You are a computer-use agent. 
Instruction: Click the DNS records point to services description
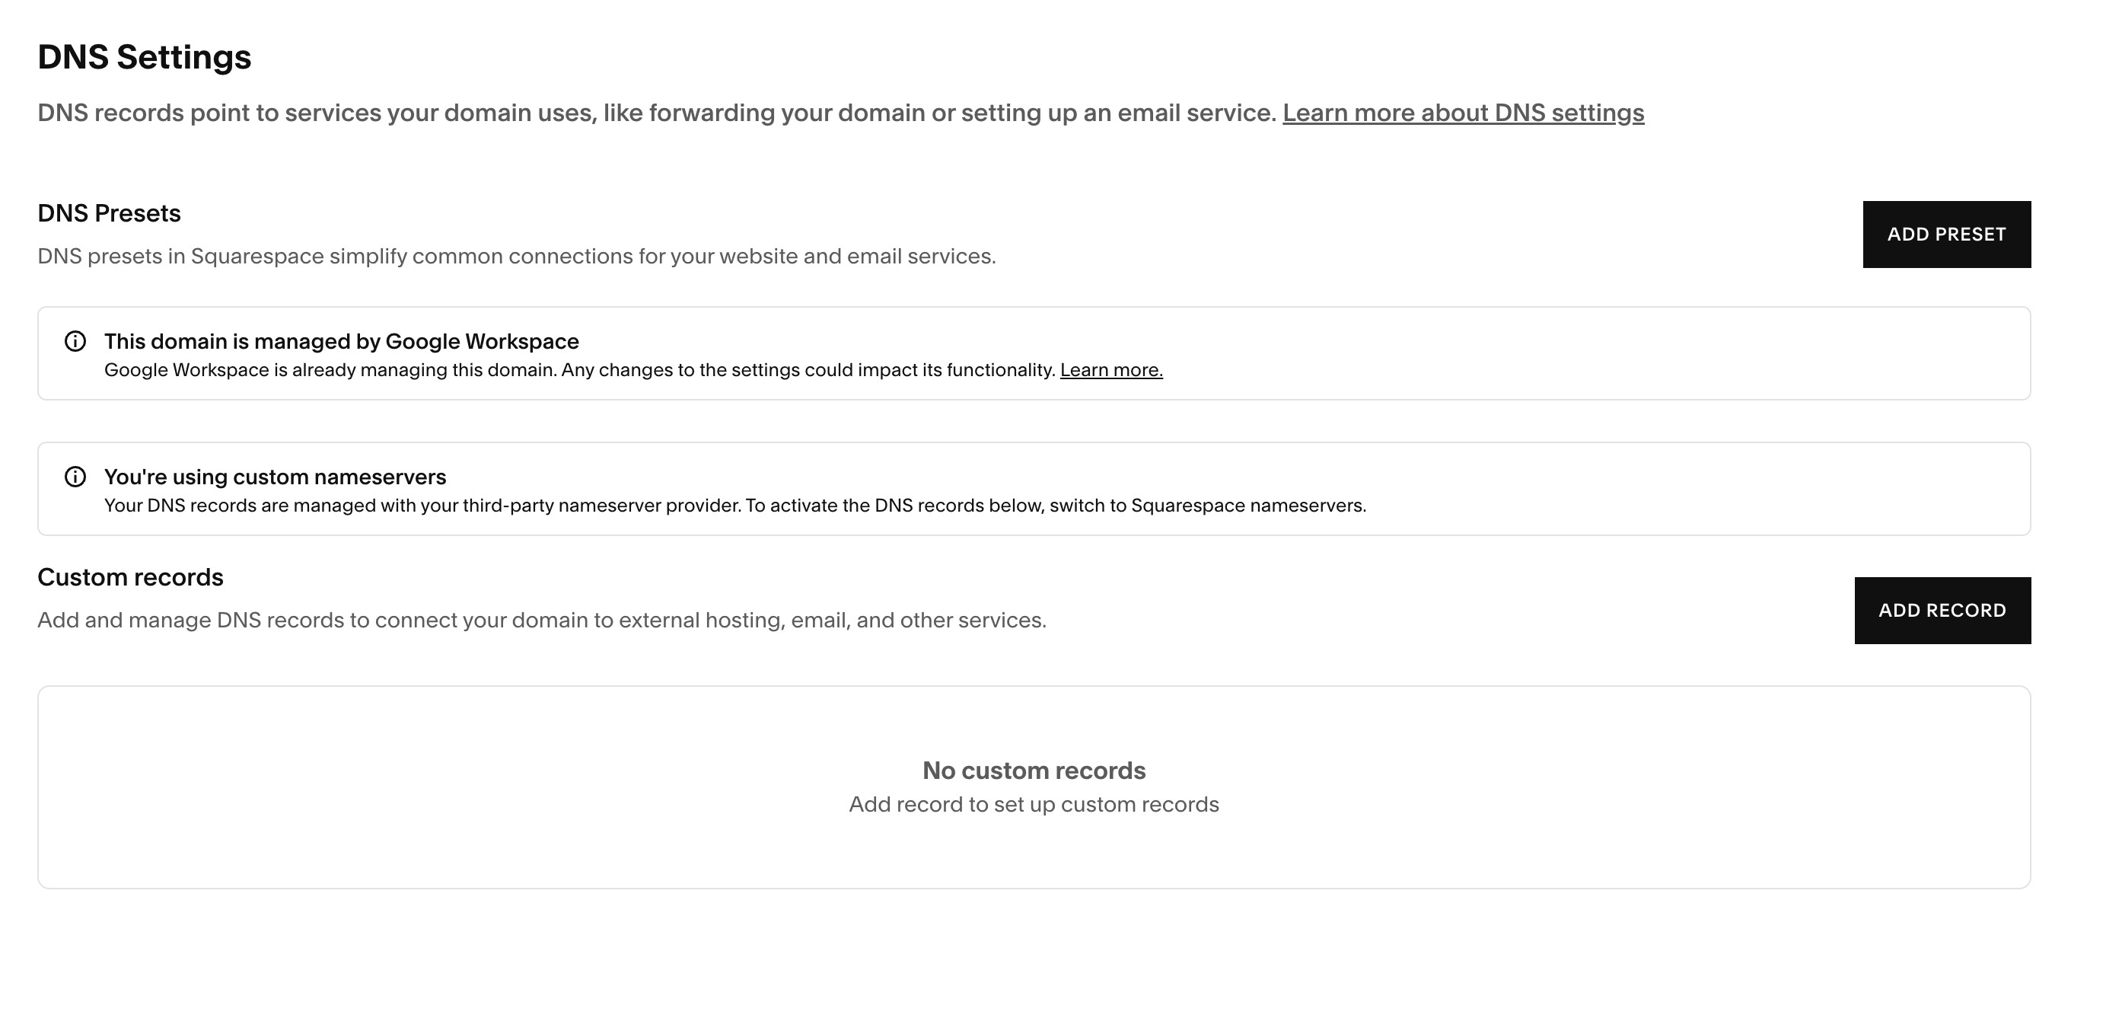[657, 113]
